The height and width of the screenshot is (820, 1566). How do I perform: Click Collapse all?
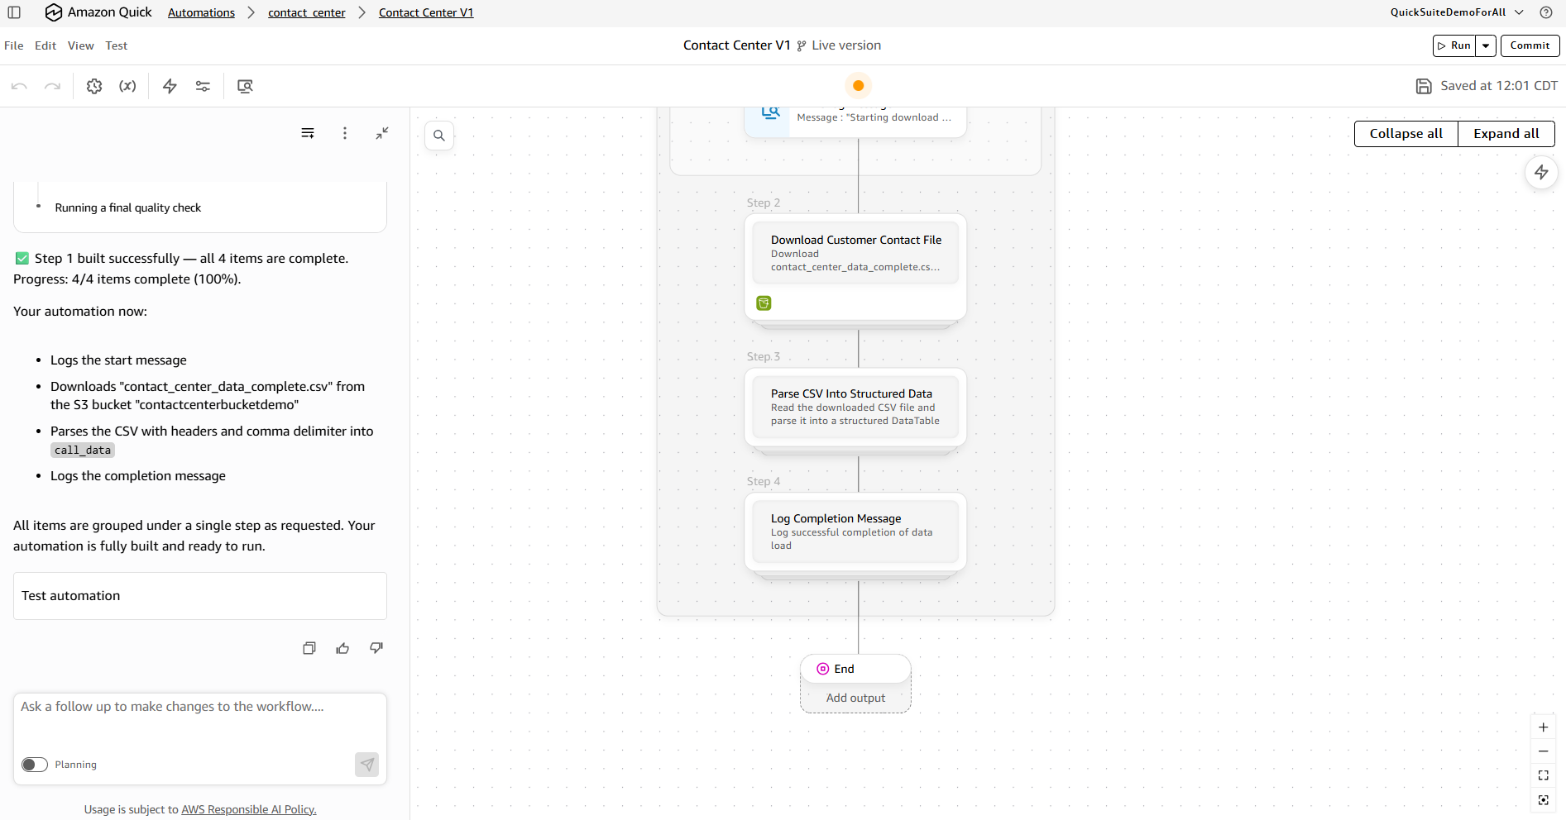tap(1406, 134)
